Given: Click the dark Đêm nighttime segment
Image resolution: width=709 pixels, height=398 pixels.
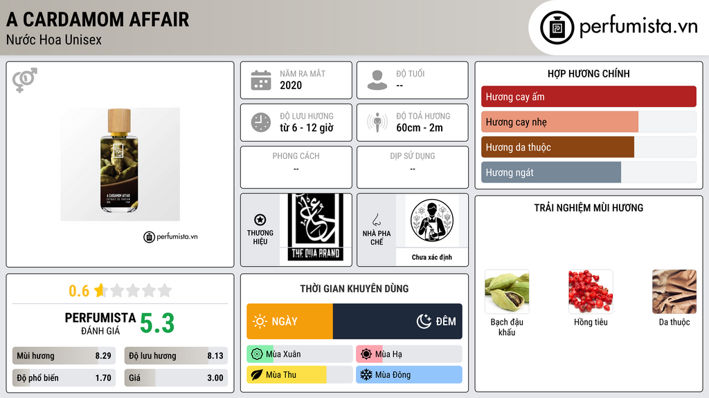Looking at the screenshot, I should point(397,321).
